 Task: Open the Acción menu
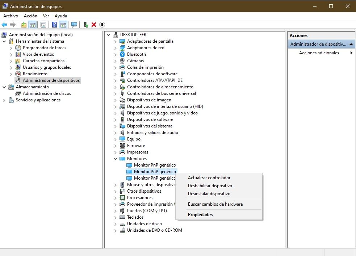[x=30, y=16]
